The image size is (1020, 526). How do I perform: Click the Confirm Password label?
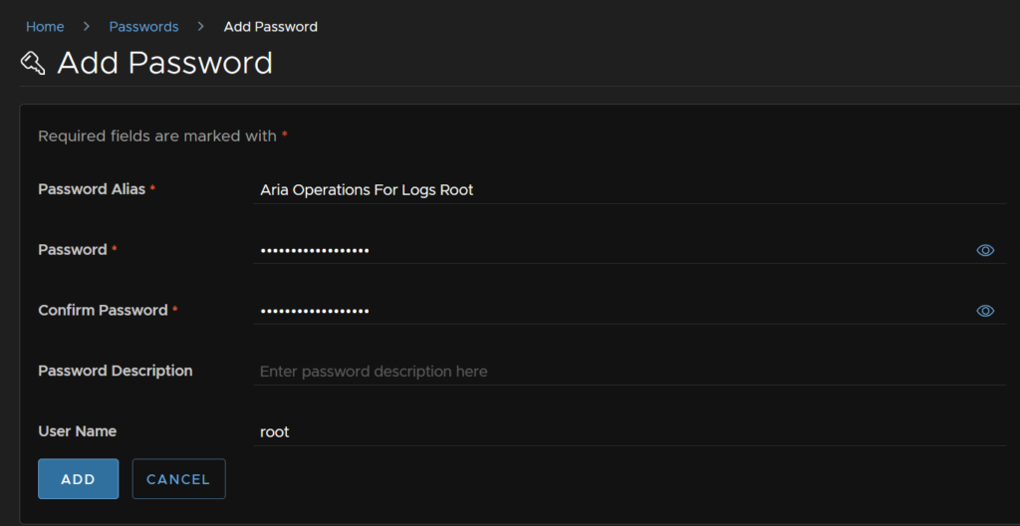pyautogui.click(x=103, y=311)
